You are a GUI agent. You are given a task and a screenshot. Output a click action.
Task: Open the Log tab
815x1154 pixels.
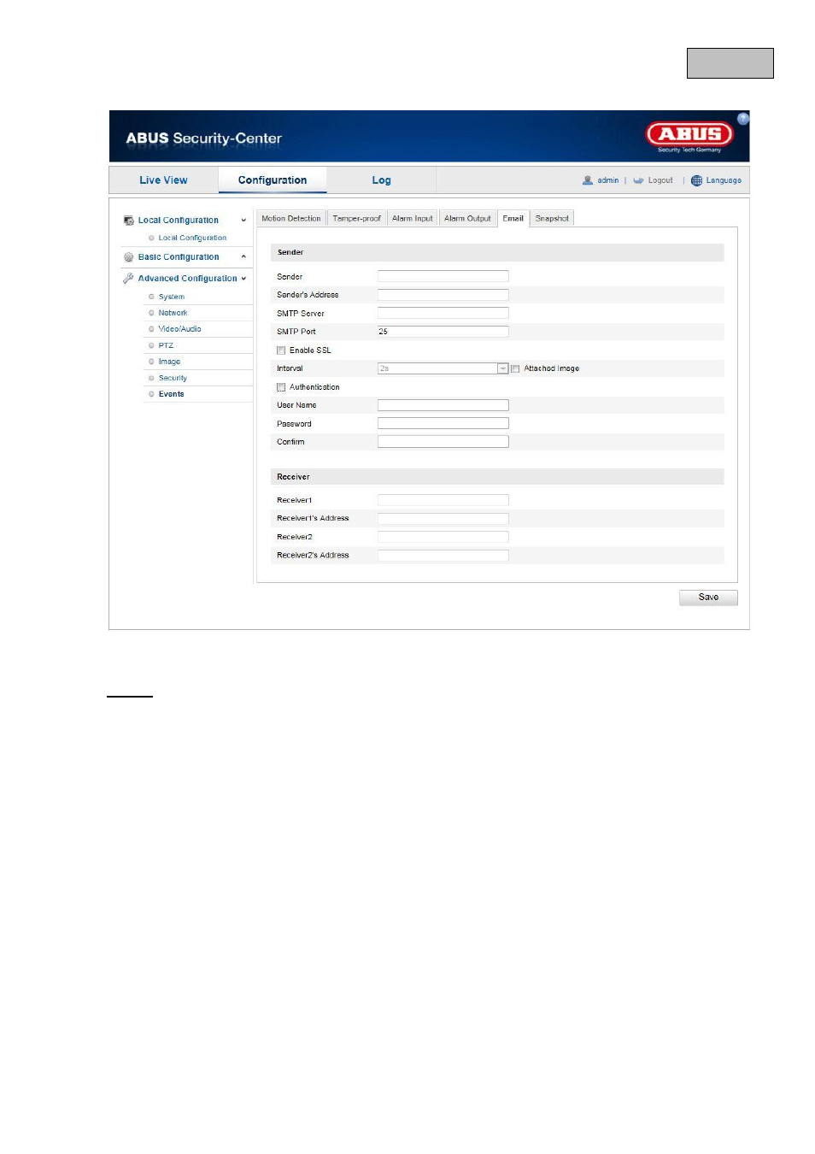(x=381, y=180)
